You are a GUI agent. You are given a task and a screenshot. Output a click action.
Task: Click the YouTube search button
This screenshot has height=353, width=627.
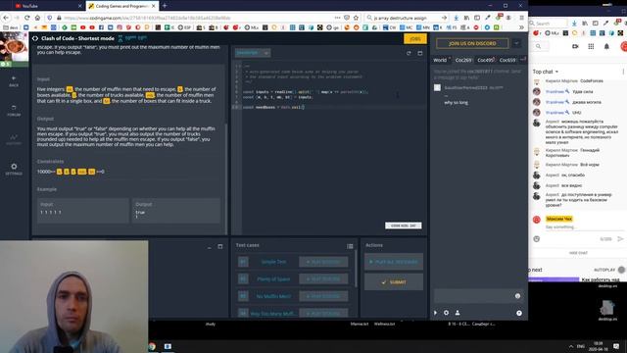[x=538, y=46]
